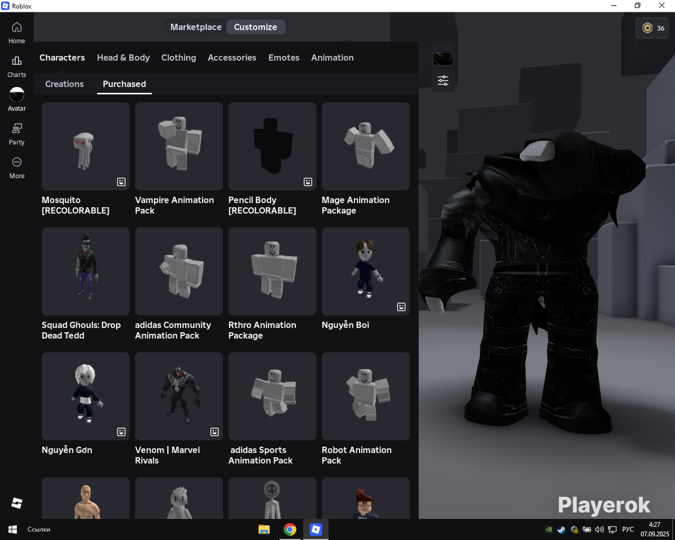
Task: Click the bundle badge on Nguyễn Boi card
Action: coord(401,307)
